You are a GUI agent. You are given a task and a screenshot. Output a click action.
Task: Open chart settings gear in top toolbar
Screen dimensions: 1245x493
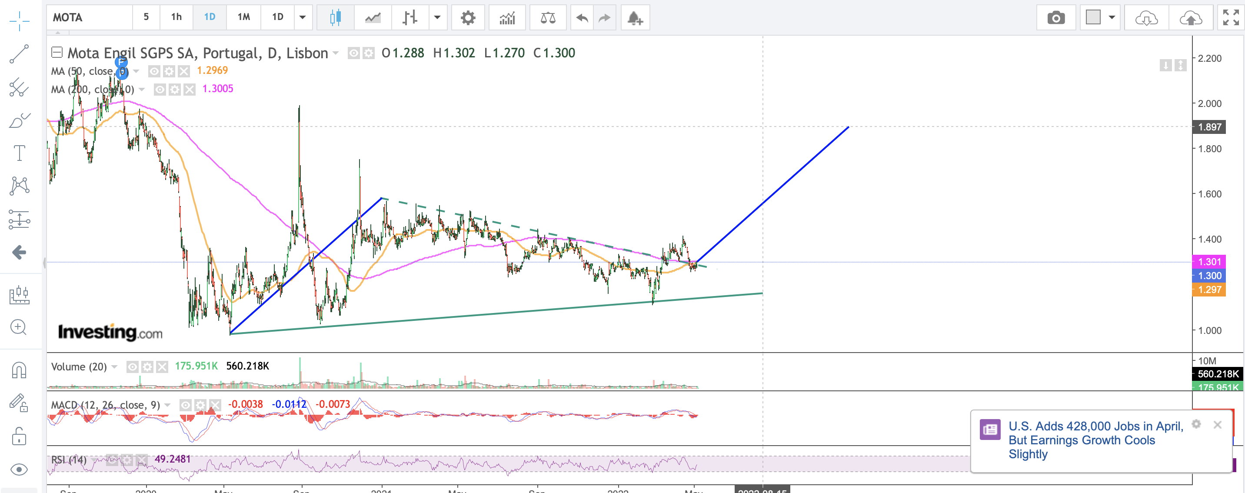pos(467,18)
